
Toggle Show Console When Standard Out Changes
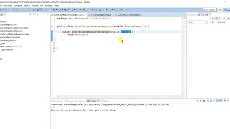coord(217,101)
